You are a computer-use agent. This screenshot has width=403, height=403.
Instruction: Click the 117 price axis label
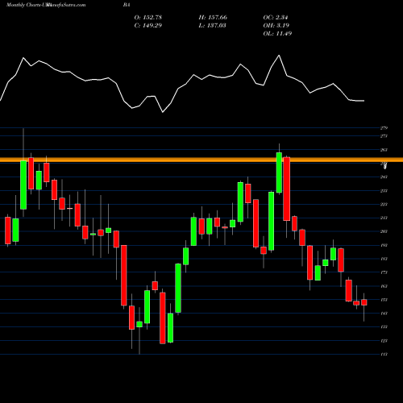384,355
